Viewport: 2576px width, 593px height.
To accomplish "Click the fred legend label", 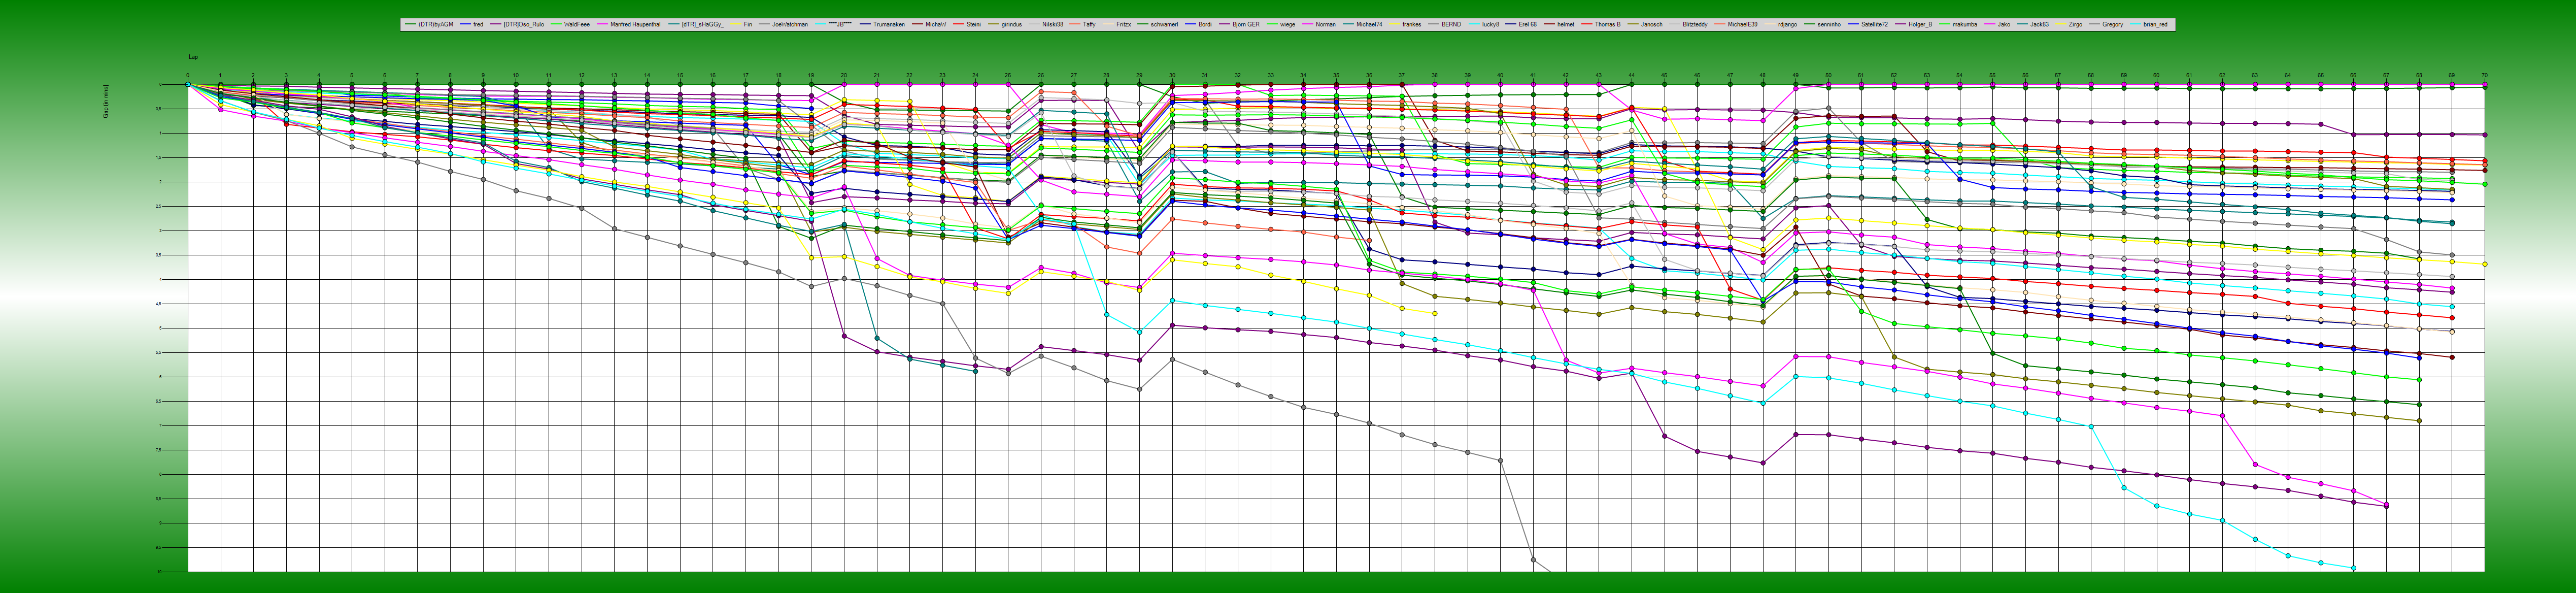I will (478, 24).
